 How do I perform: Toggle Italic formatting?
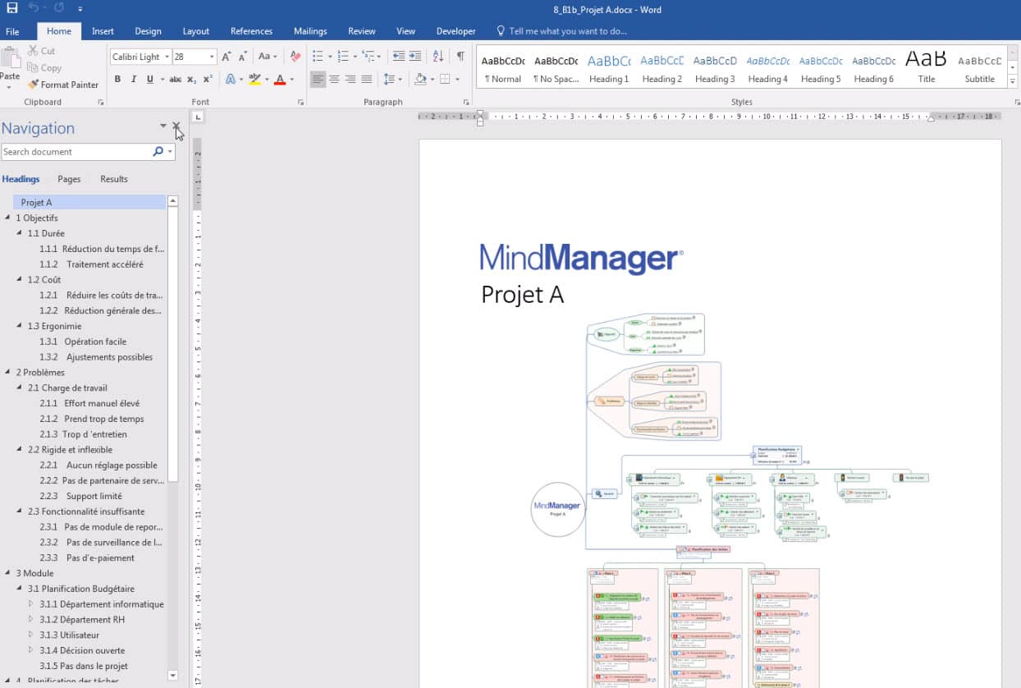click(x=134, y=80)
